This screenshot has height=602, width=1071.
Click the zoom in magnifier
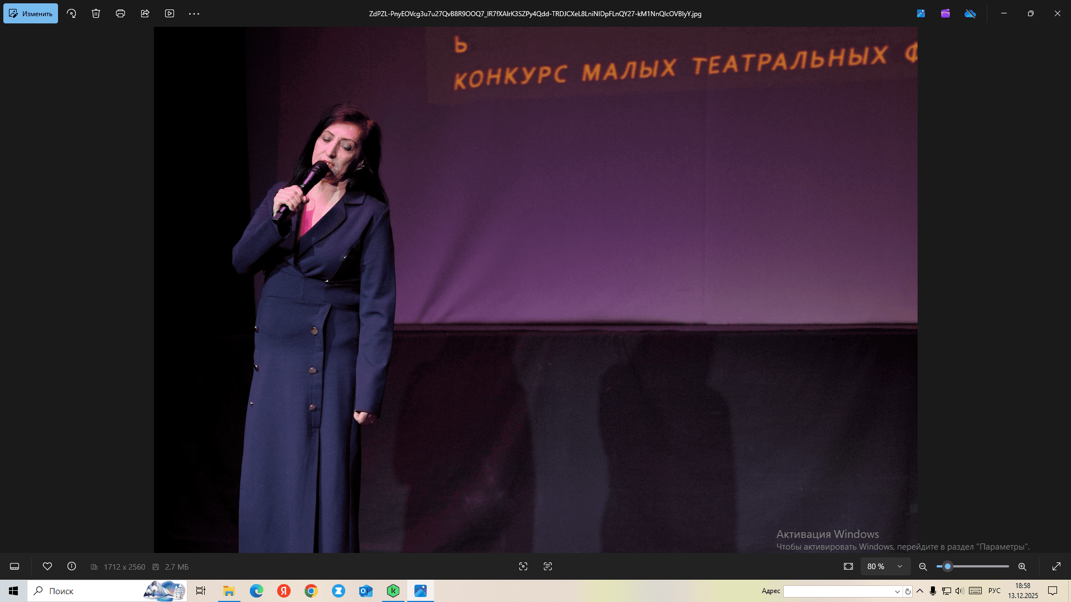pyautogui.click(x=1022, y=566)
